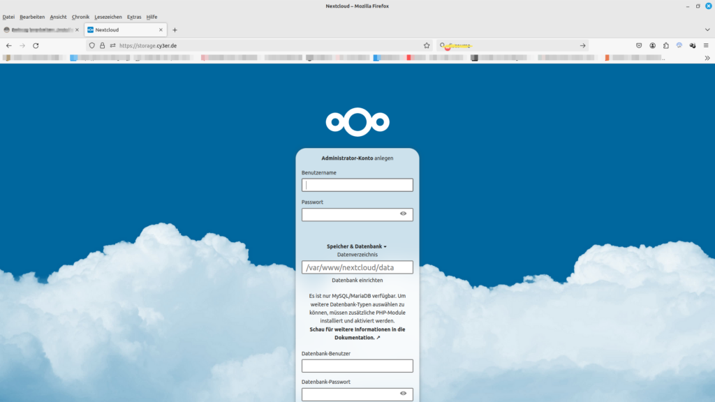715x402 pixels.
Task: Open the Extras menu
Action: (x=134, y=17)
